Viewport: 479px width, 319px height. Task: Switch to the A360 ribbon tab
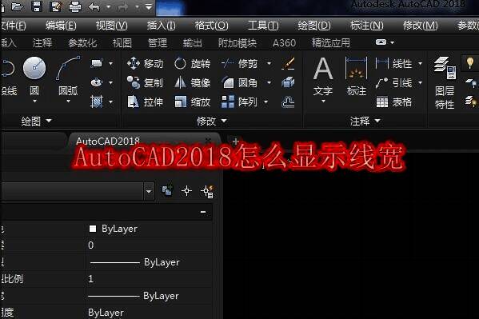point(284,43)
